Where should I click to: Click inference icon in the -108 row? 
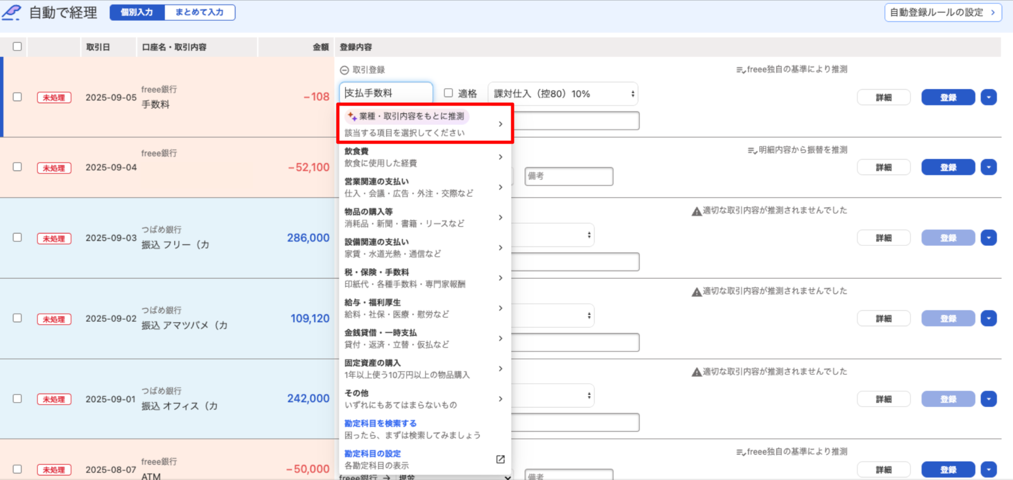click(x=741, y=70)
